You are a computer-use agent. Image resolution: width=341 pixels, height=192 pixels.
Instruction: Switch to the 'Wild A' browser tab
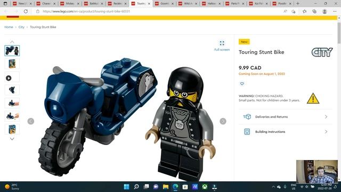[188, 4]
